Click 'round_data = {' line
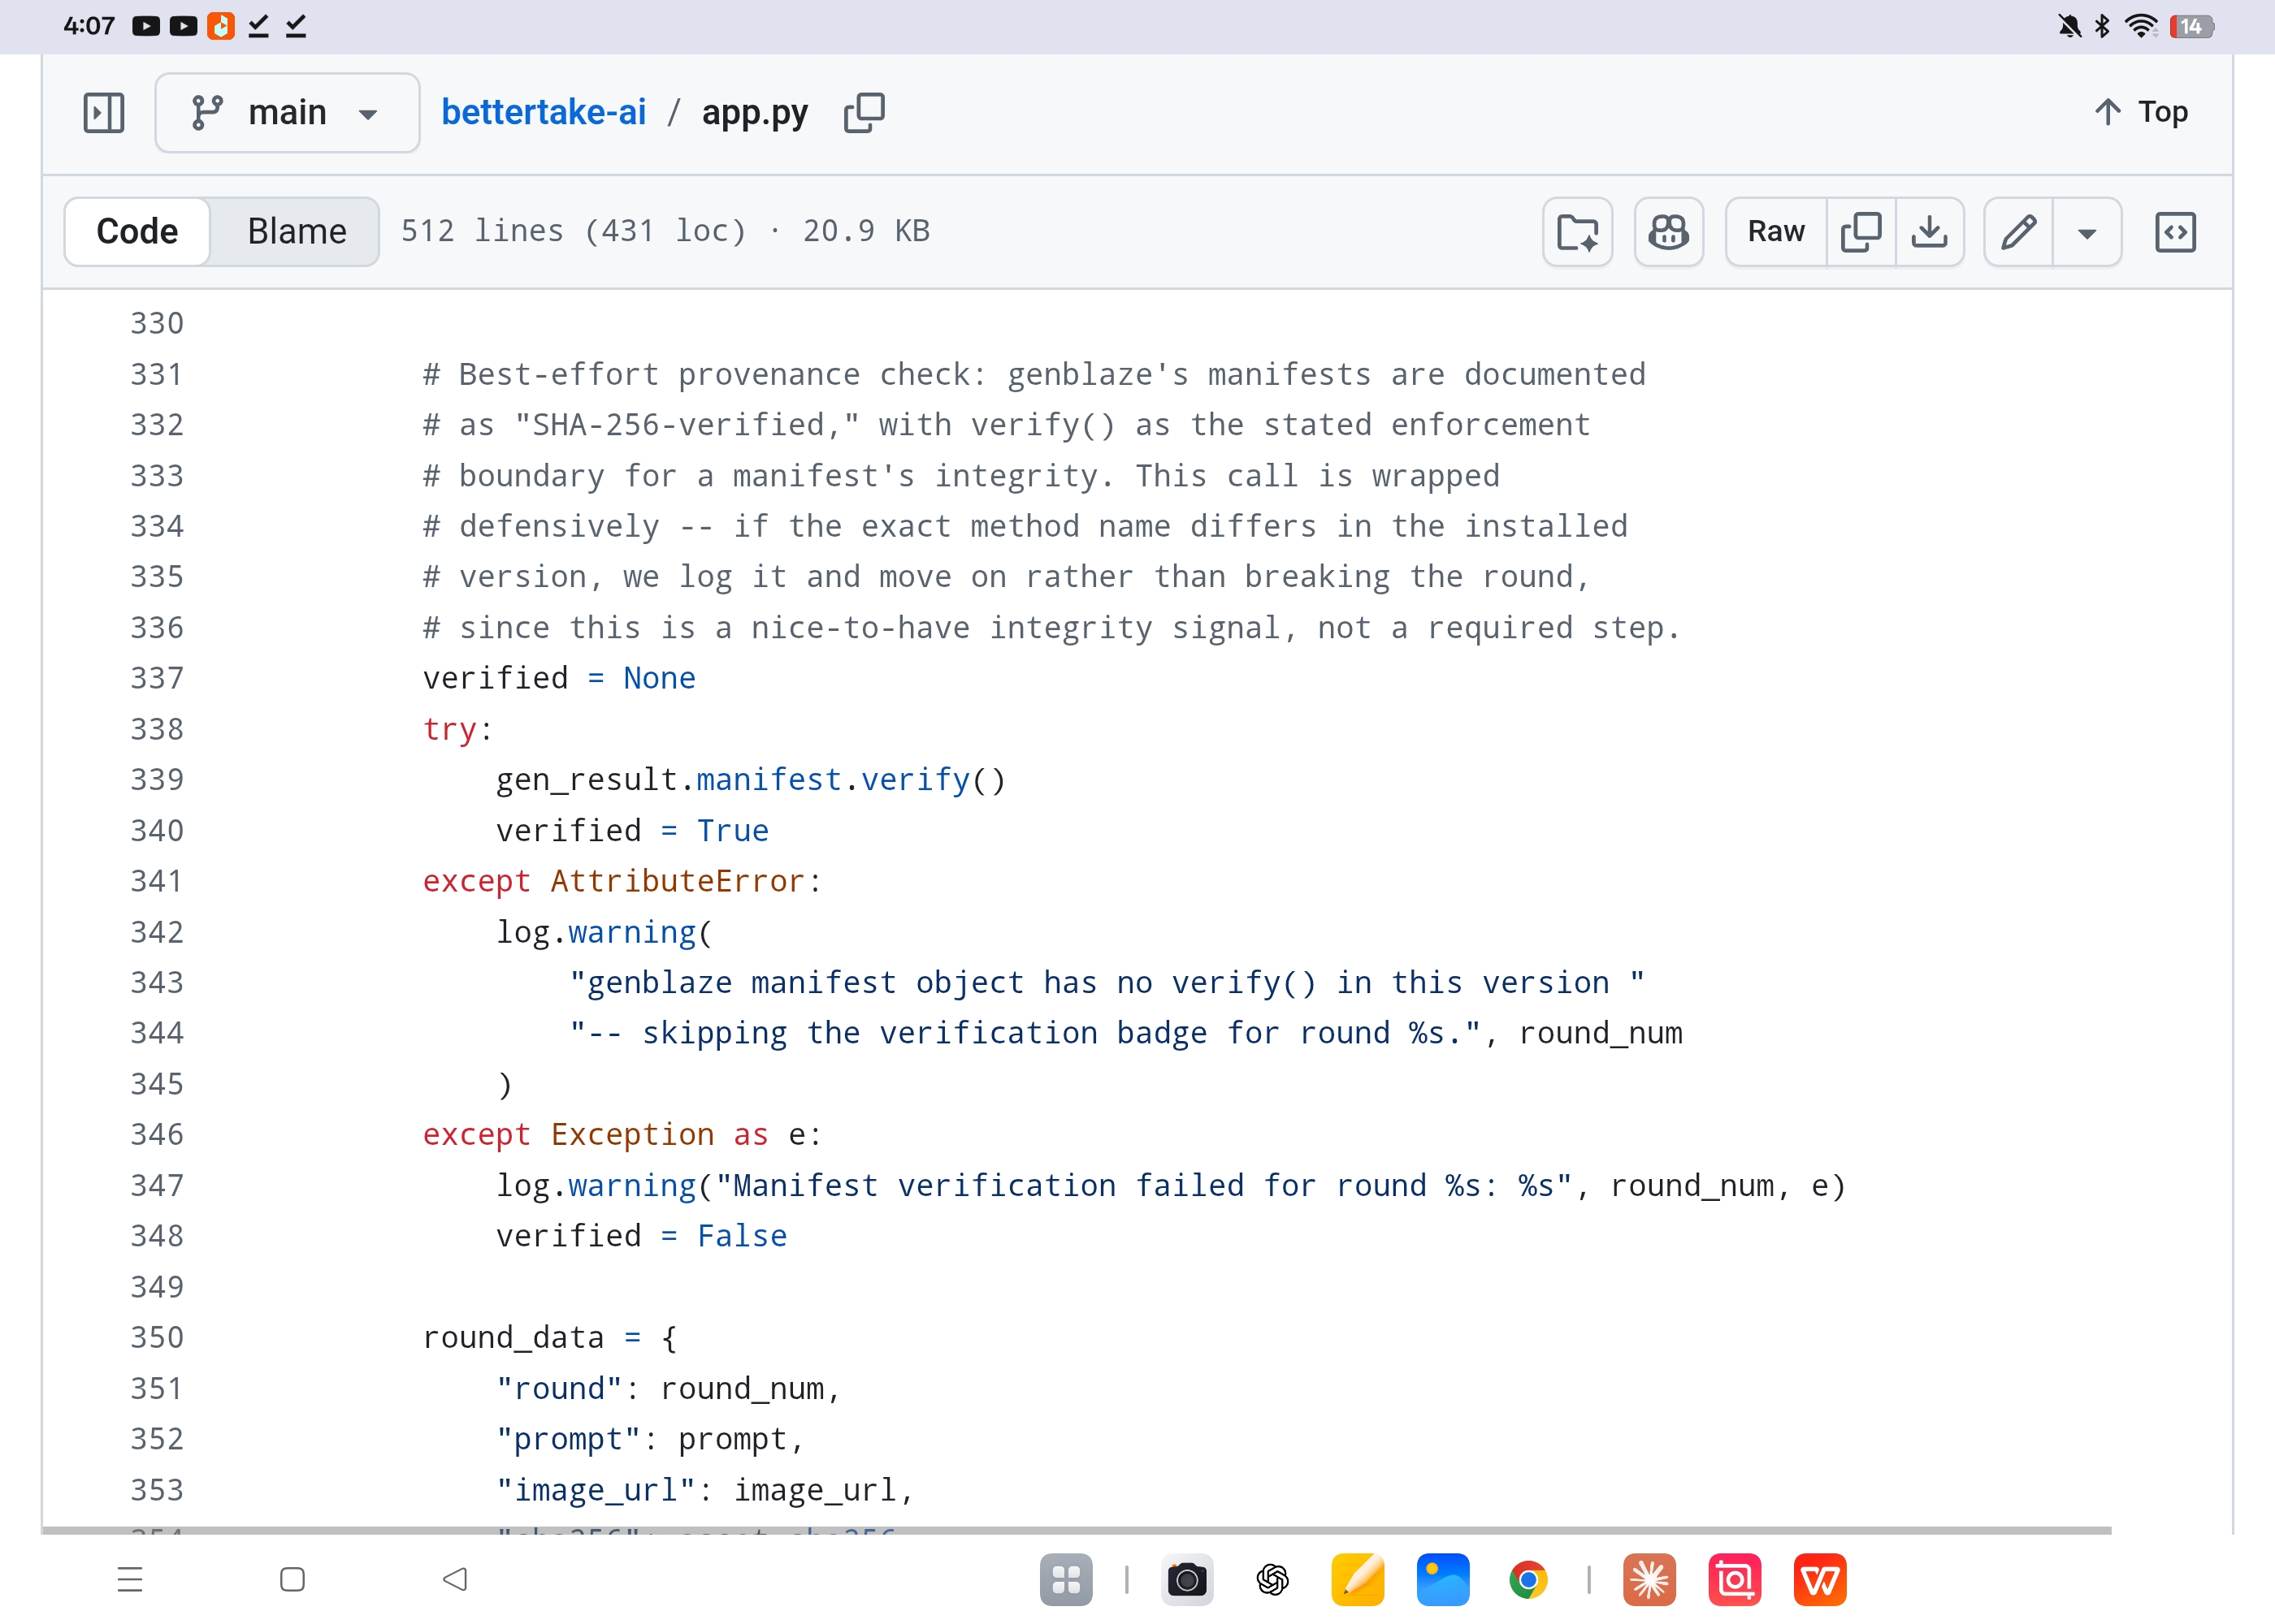Viewport: 2275px width, 1624px height. pos(550,1337)
